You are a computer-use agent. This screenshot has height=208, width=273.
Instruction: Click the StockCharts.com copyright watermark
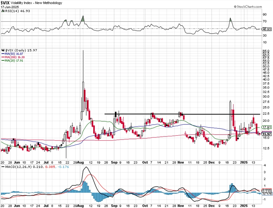pos(248,7)
